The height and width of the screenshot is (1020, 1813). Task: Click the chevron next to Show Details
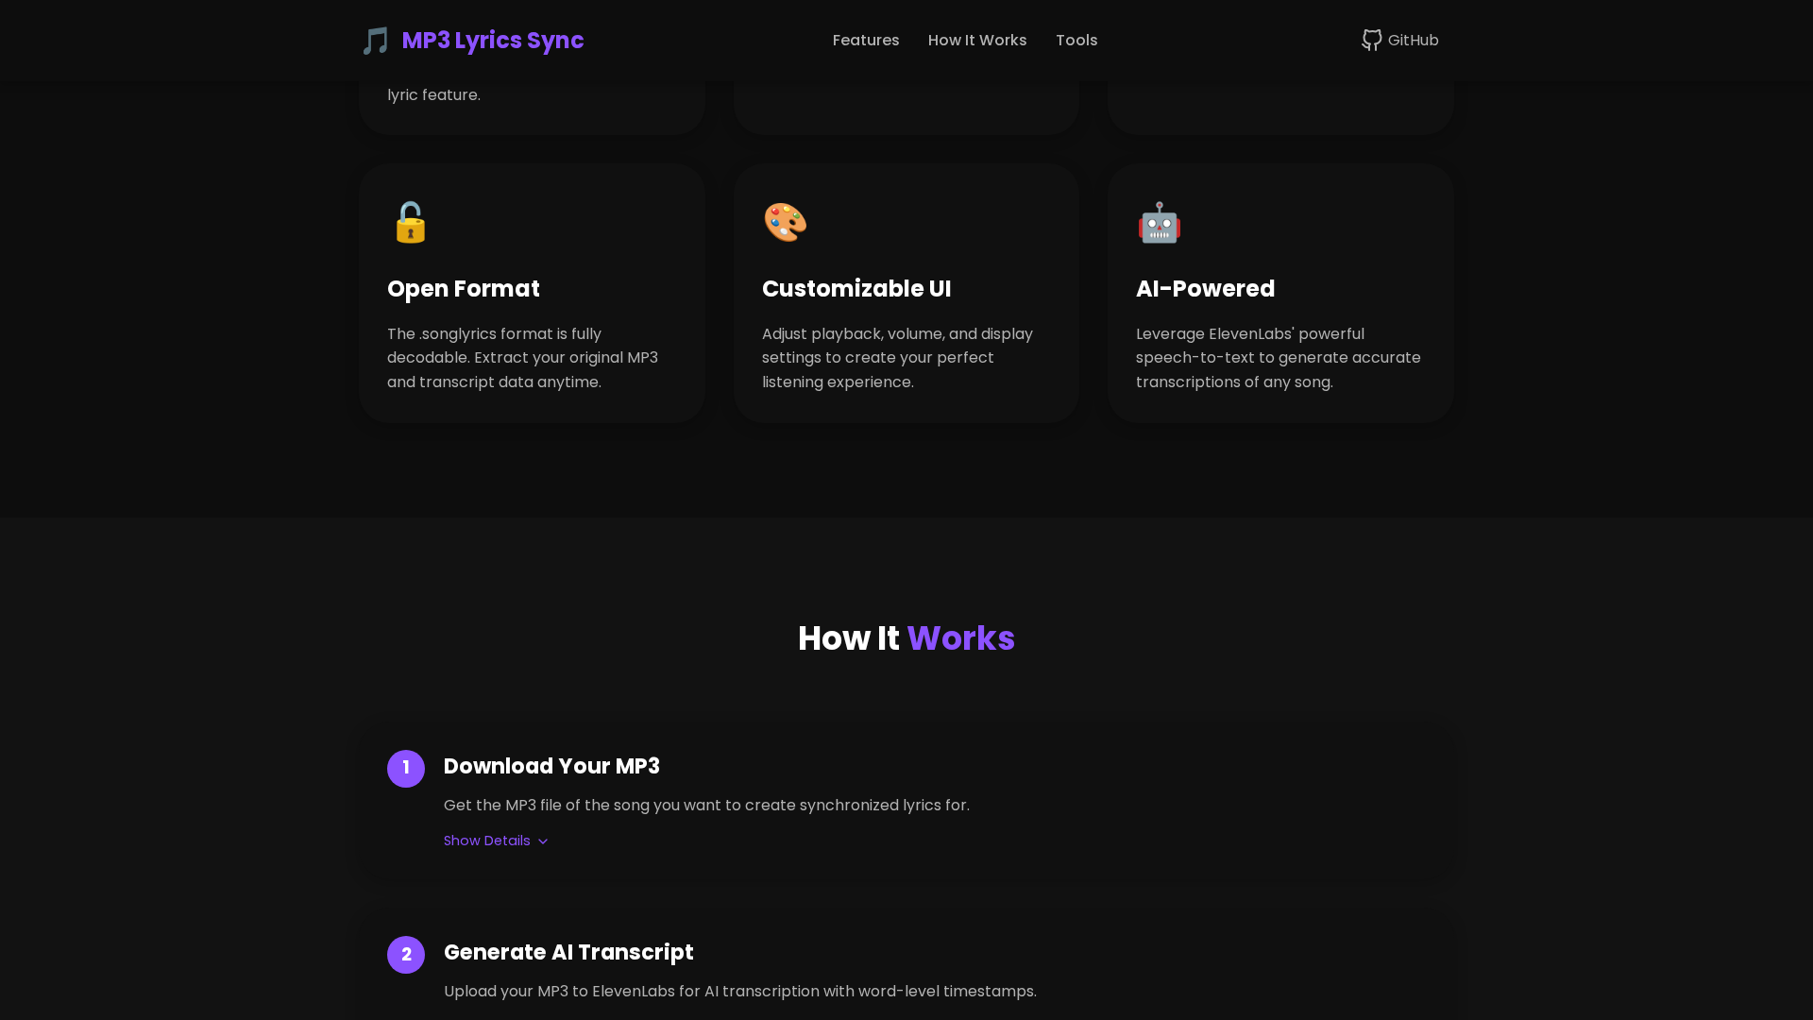coord(543,841)
